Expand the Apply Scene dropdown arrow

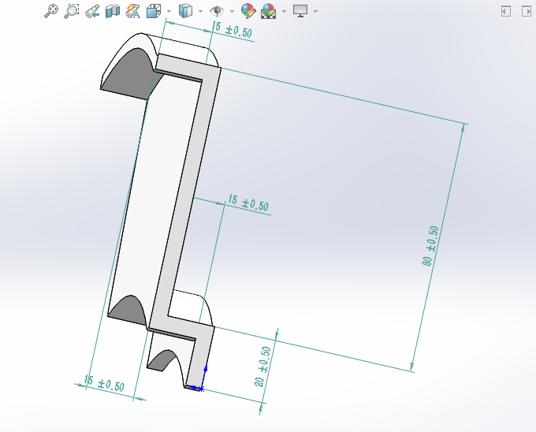[284, 11]
